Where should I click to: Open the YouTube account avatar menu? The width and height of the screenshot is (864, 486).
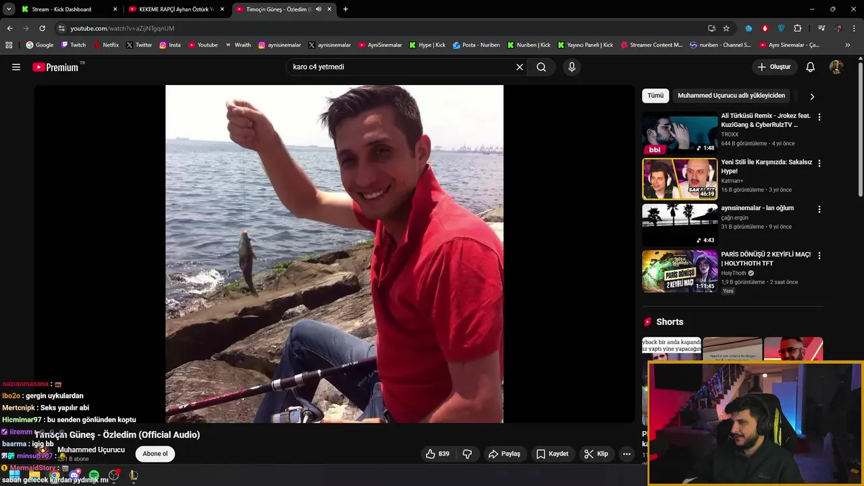click(836, 67)
